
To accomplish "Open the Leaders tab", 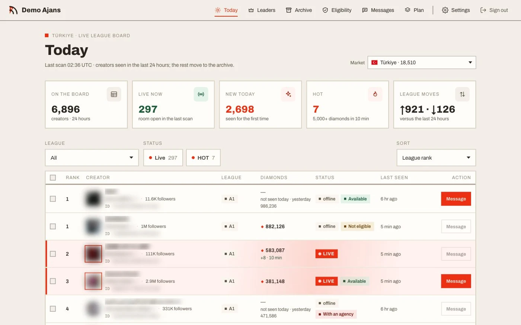I will tap(262, 10).
